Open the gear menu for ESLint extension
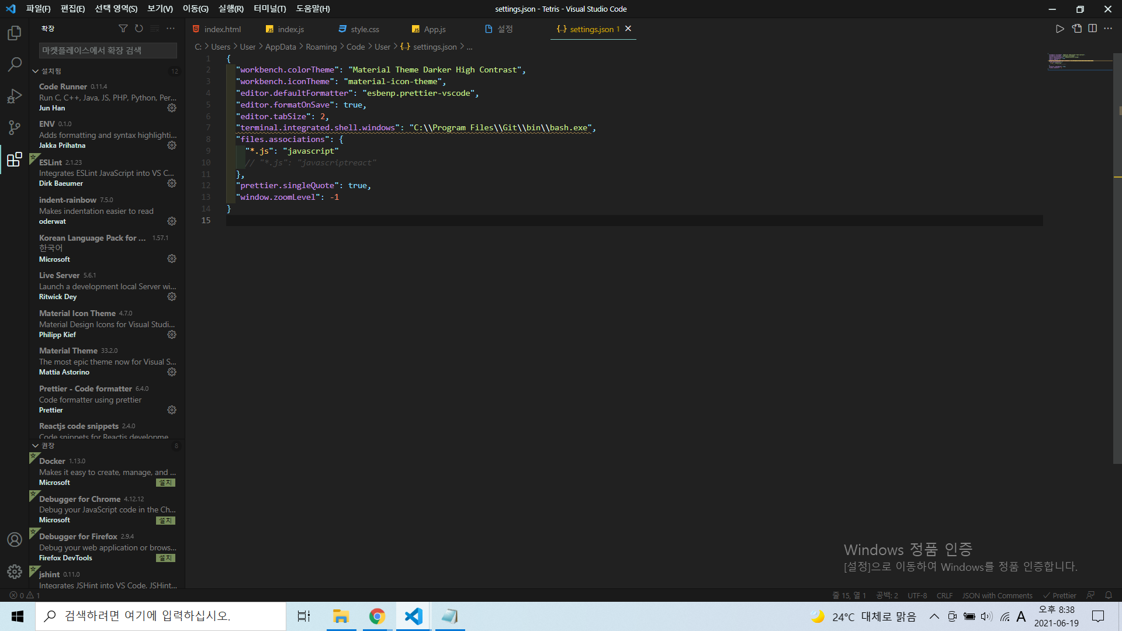1122x631 pixels. (x=172, y=183)
